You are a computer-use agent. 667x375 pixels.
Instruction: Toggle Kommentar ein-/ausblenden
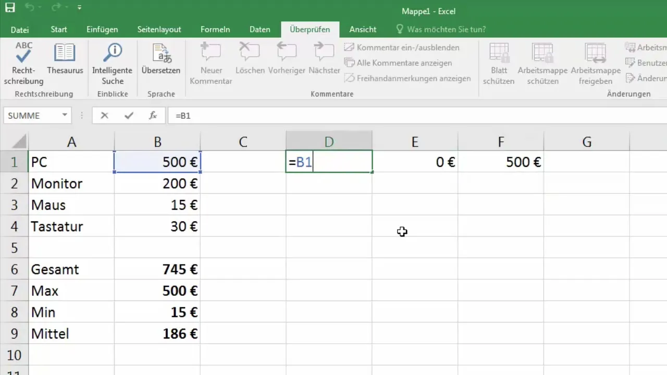(x=402, y=47)
